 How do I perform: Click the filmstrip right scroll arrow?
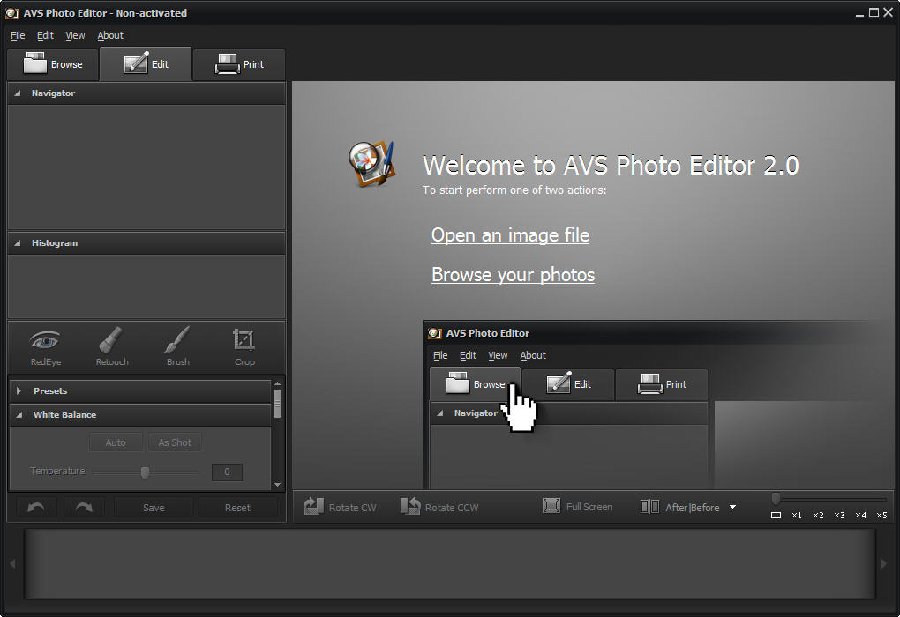coord(884,564)
